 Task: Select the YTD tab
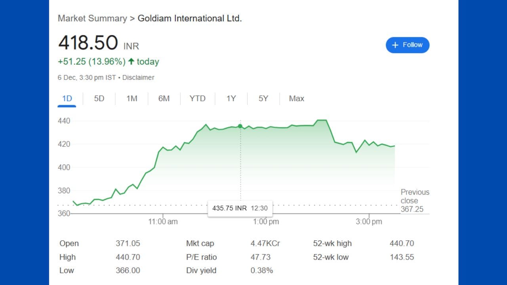pyautogui.click(x=197, y=99)
